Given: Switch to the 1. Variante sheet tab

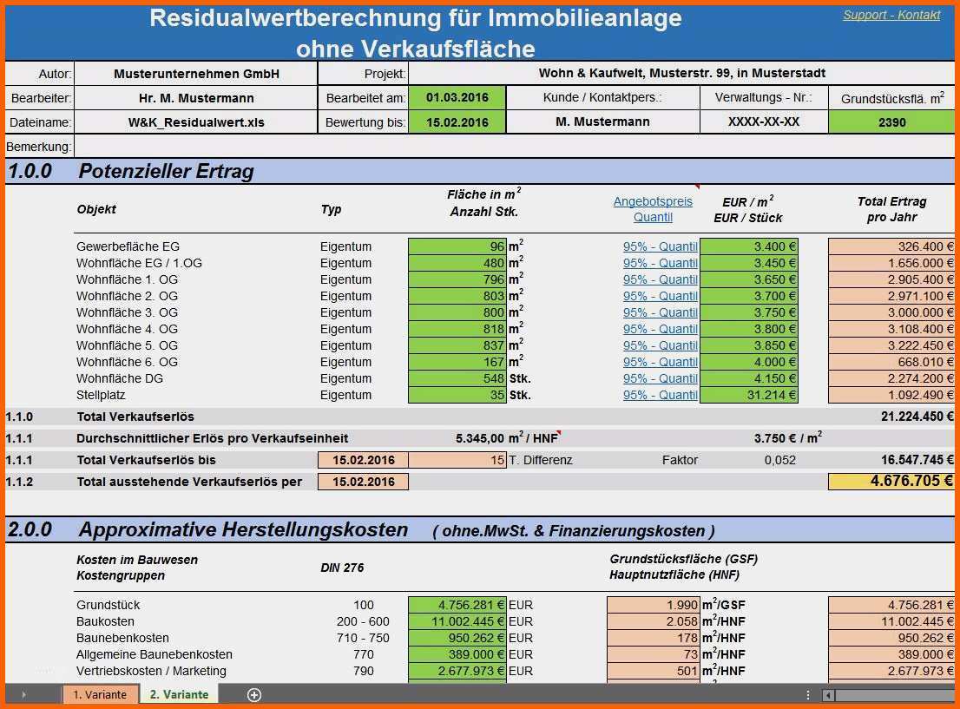Looking at the screenshot, I should 100,694.
